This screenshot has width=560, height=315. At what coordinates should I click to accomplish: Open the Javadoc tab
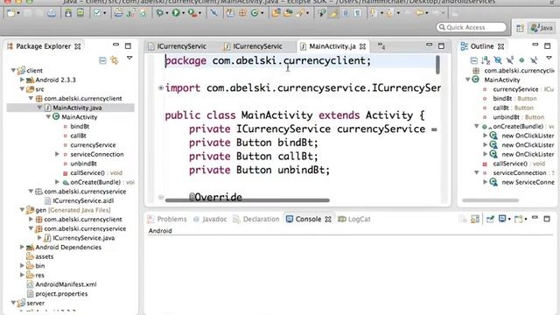pos(210,219)
